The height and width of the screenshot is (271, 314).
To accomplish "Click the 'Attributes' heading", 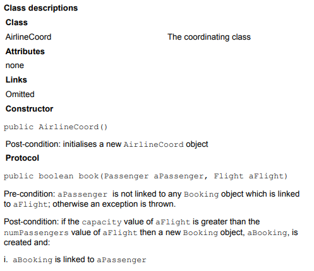I will (x=25, y=51).
